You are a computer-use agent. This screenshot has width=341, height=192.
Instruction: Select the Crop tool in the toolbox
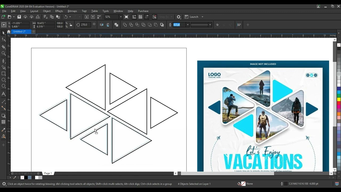point(3,47)
